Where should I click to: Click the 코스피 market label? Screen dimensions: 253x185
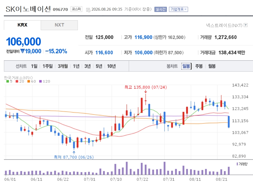tap(76, 9)
